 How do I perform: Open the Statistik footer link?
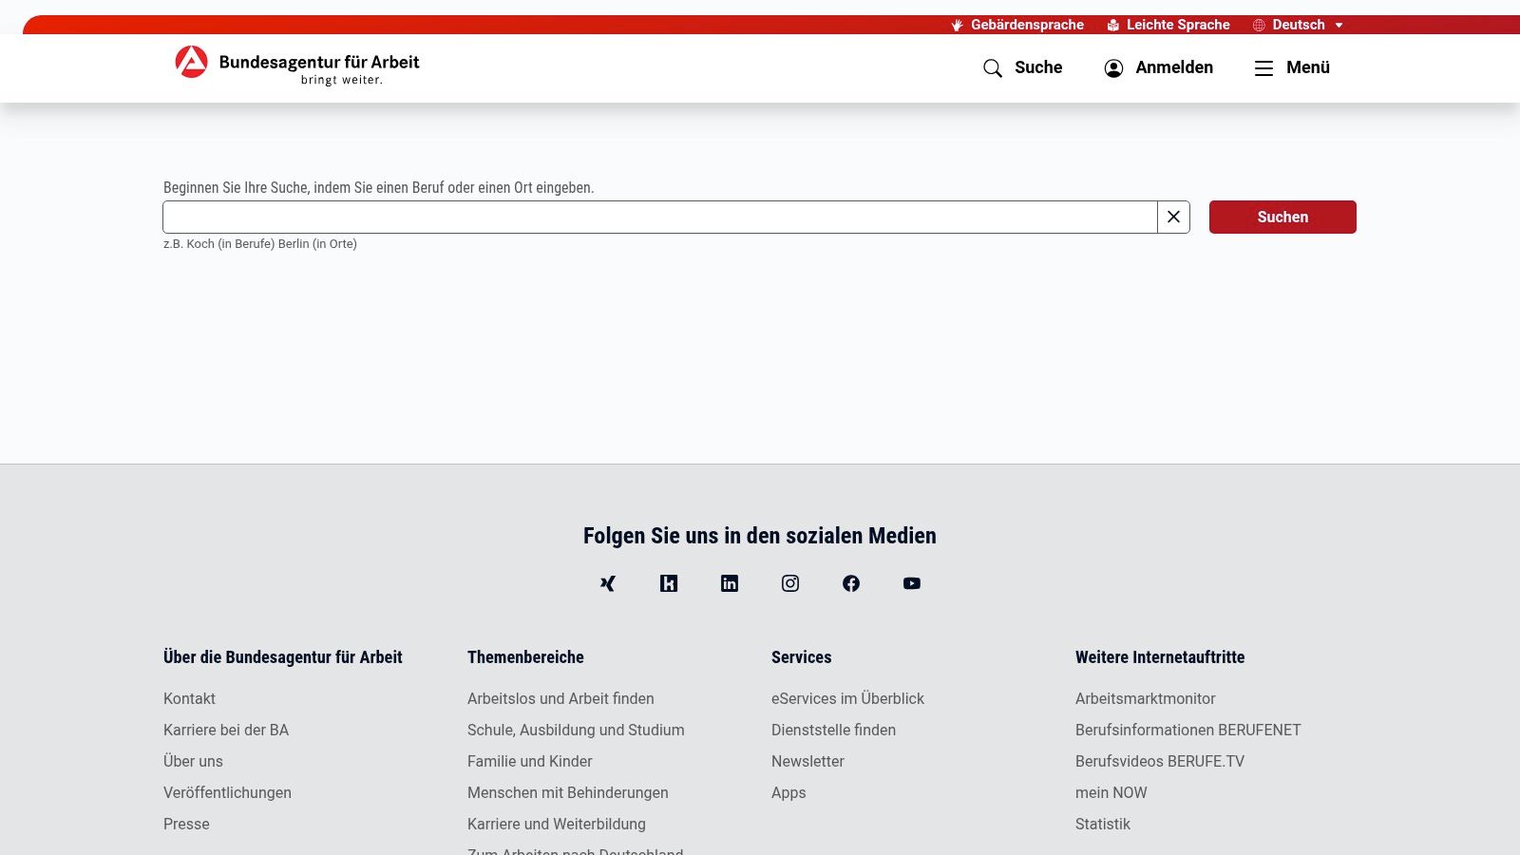(x=1103, y=824)
